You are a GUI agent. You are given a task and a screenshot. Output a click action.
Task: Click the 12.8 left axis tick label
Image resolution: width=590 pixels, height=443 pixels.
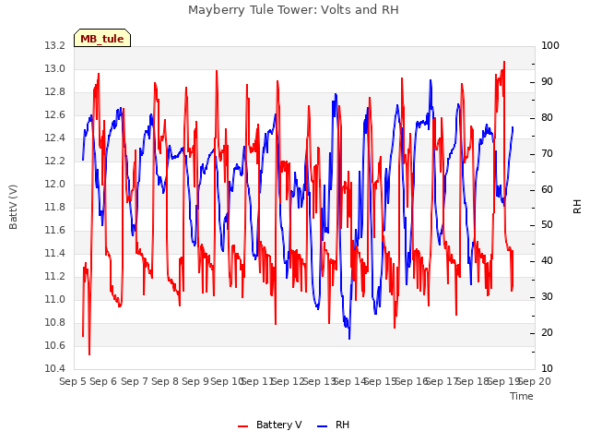[x=55, y=92]
